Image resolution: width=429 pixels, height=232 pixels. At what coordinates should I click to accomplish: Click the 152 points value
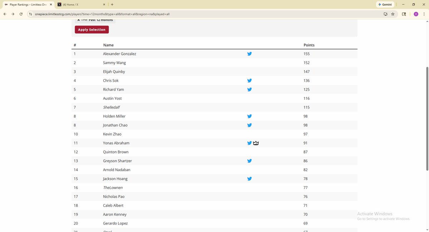click(x=306, y=63)
